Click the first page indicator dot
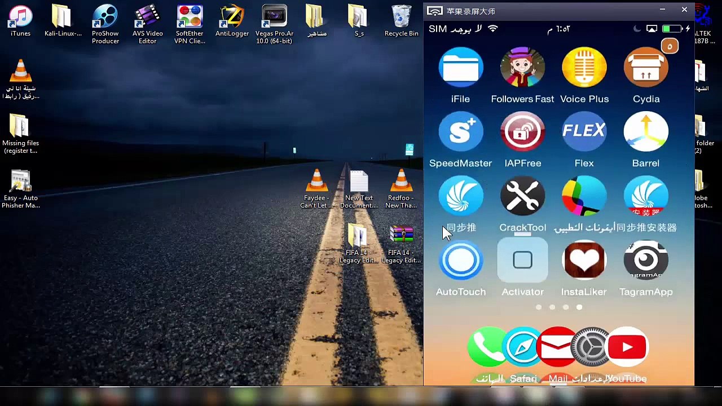 click(x=539, y=307)
